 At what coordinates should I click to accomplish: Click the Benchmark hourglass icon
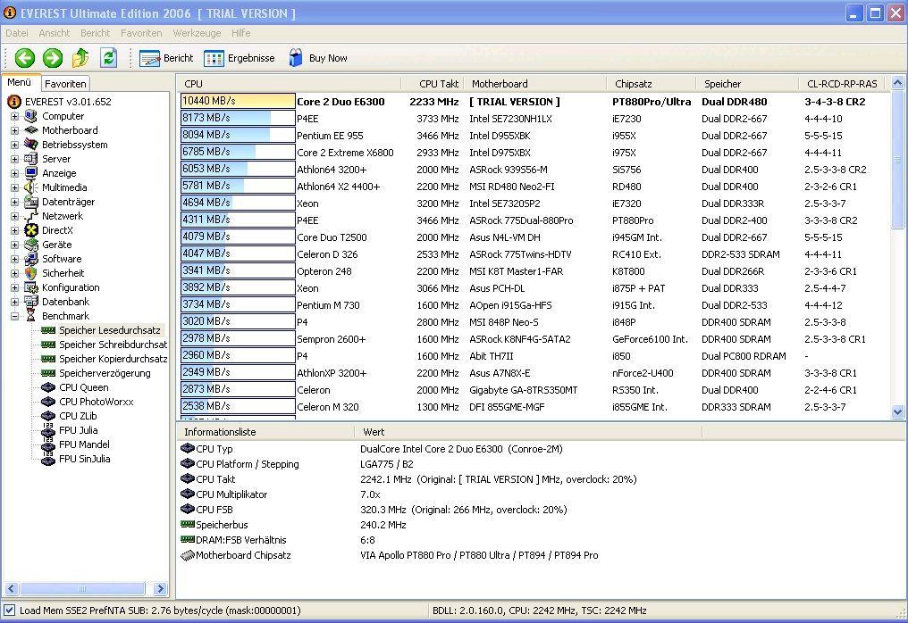[x=31, y=316]
